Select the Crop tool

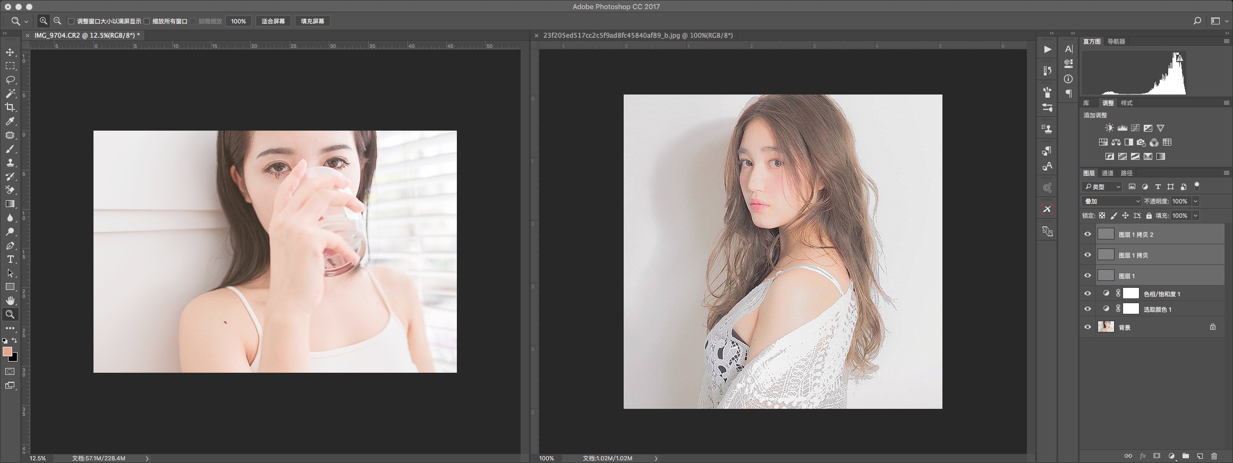tap(10, 107)
